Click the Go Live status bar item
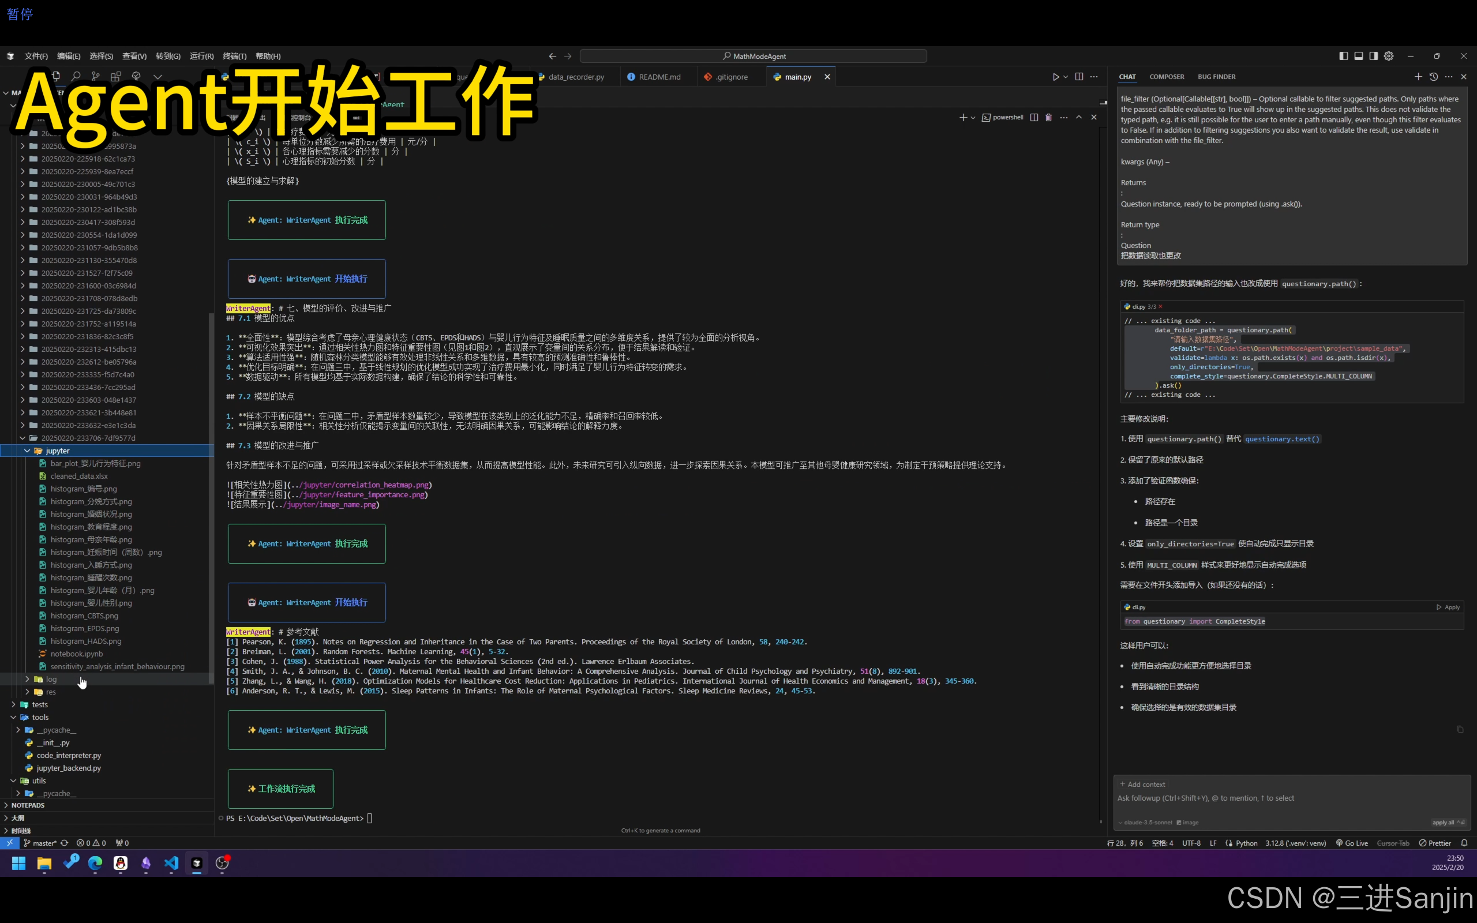Image resolution: width=1477 pixels, height=923 pixels. (x=1351, y=843)
